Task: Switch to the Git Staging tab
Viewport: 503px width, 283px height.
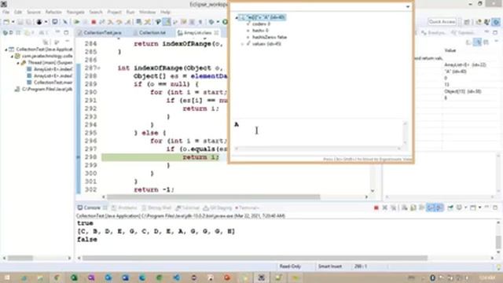Action: pyautogui.click(x=218, y=208)
